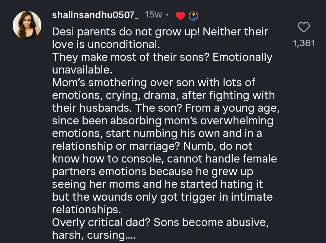326x243 pixels.
Task: Click the like heart icon under the like count
Action: (304, 27)
